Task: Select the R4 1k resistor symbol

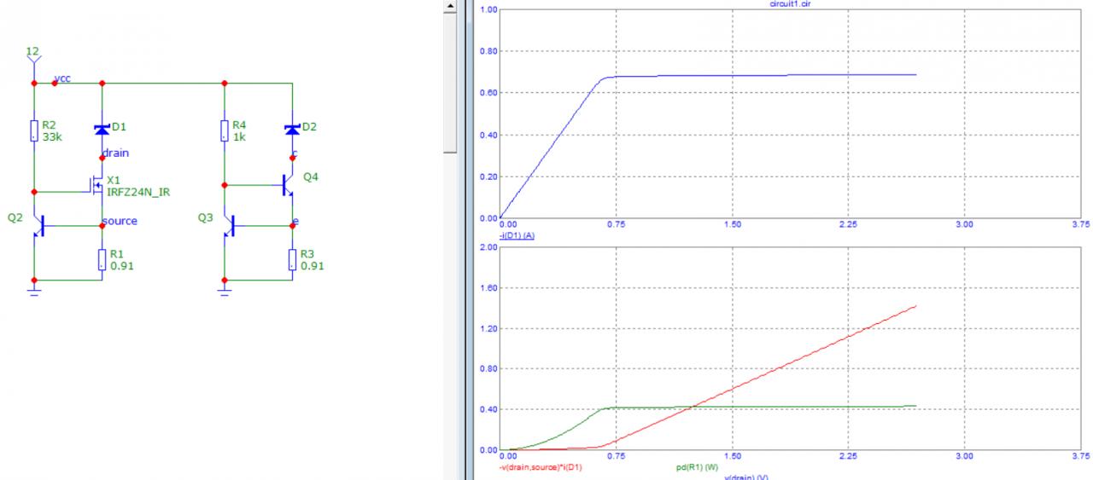Action: pos(225,130)
